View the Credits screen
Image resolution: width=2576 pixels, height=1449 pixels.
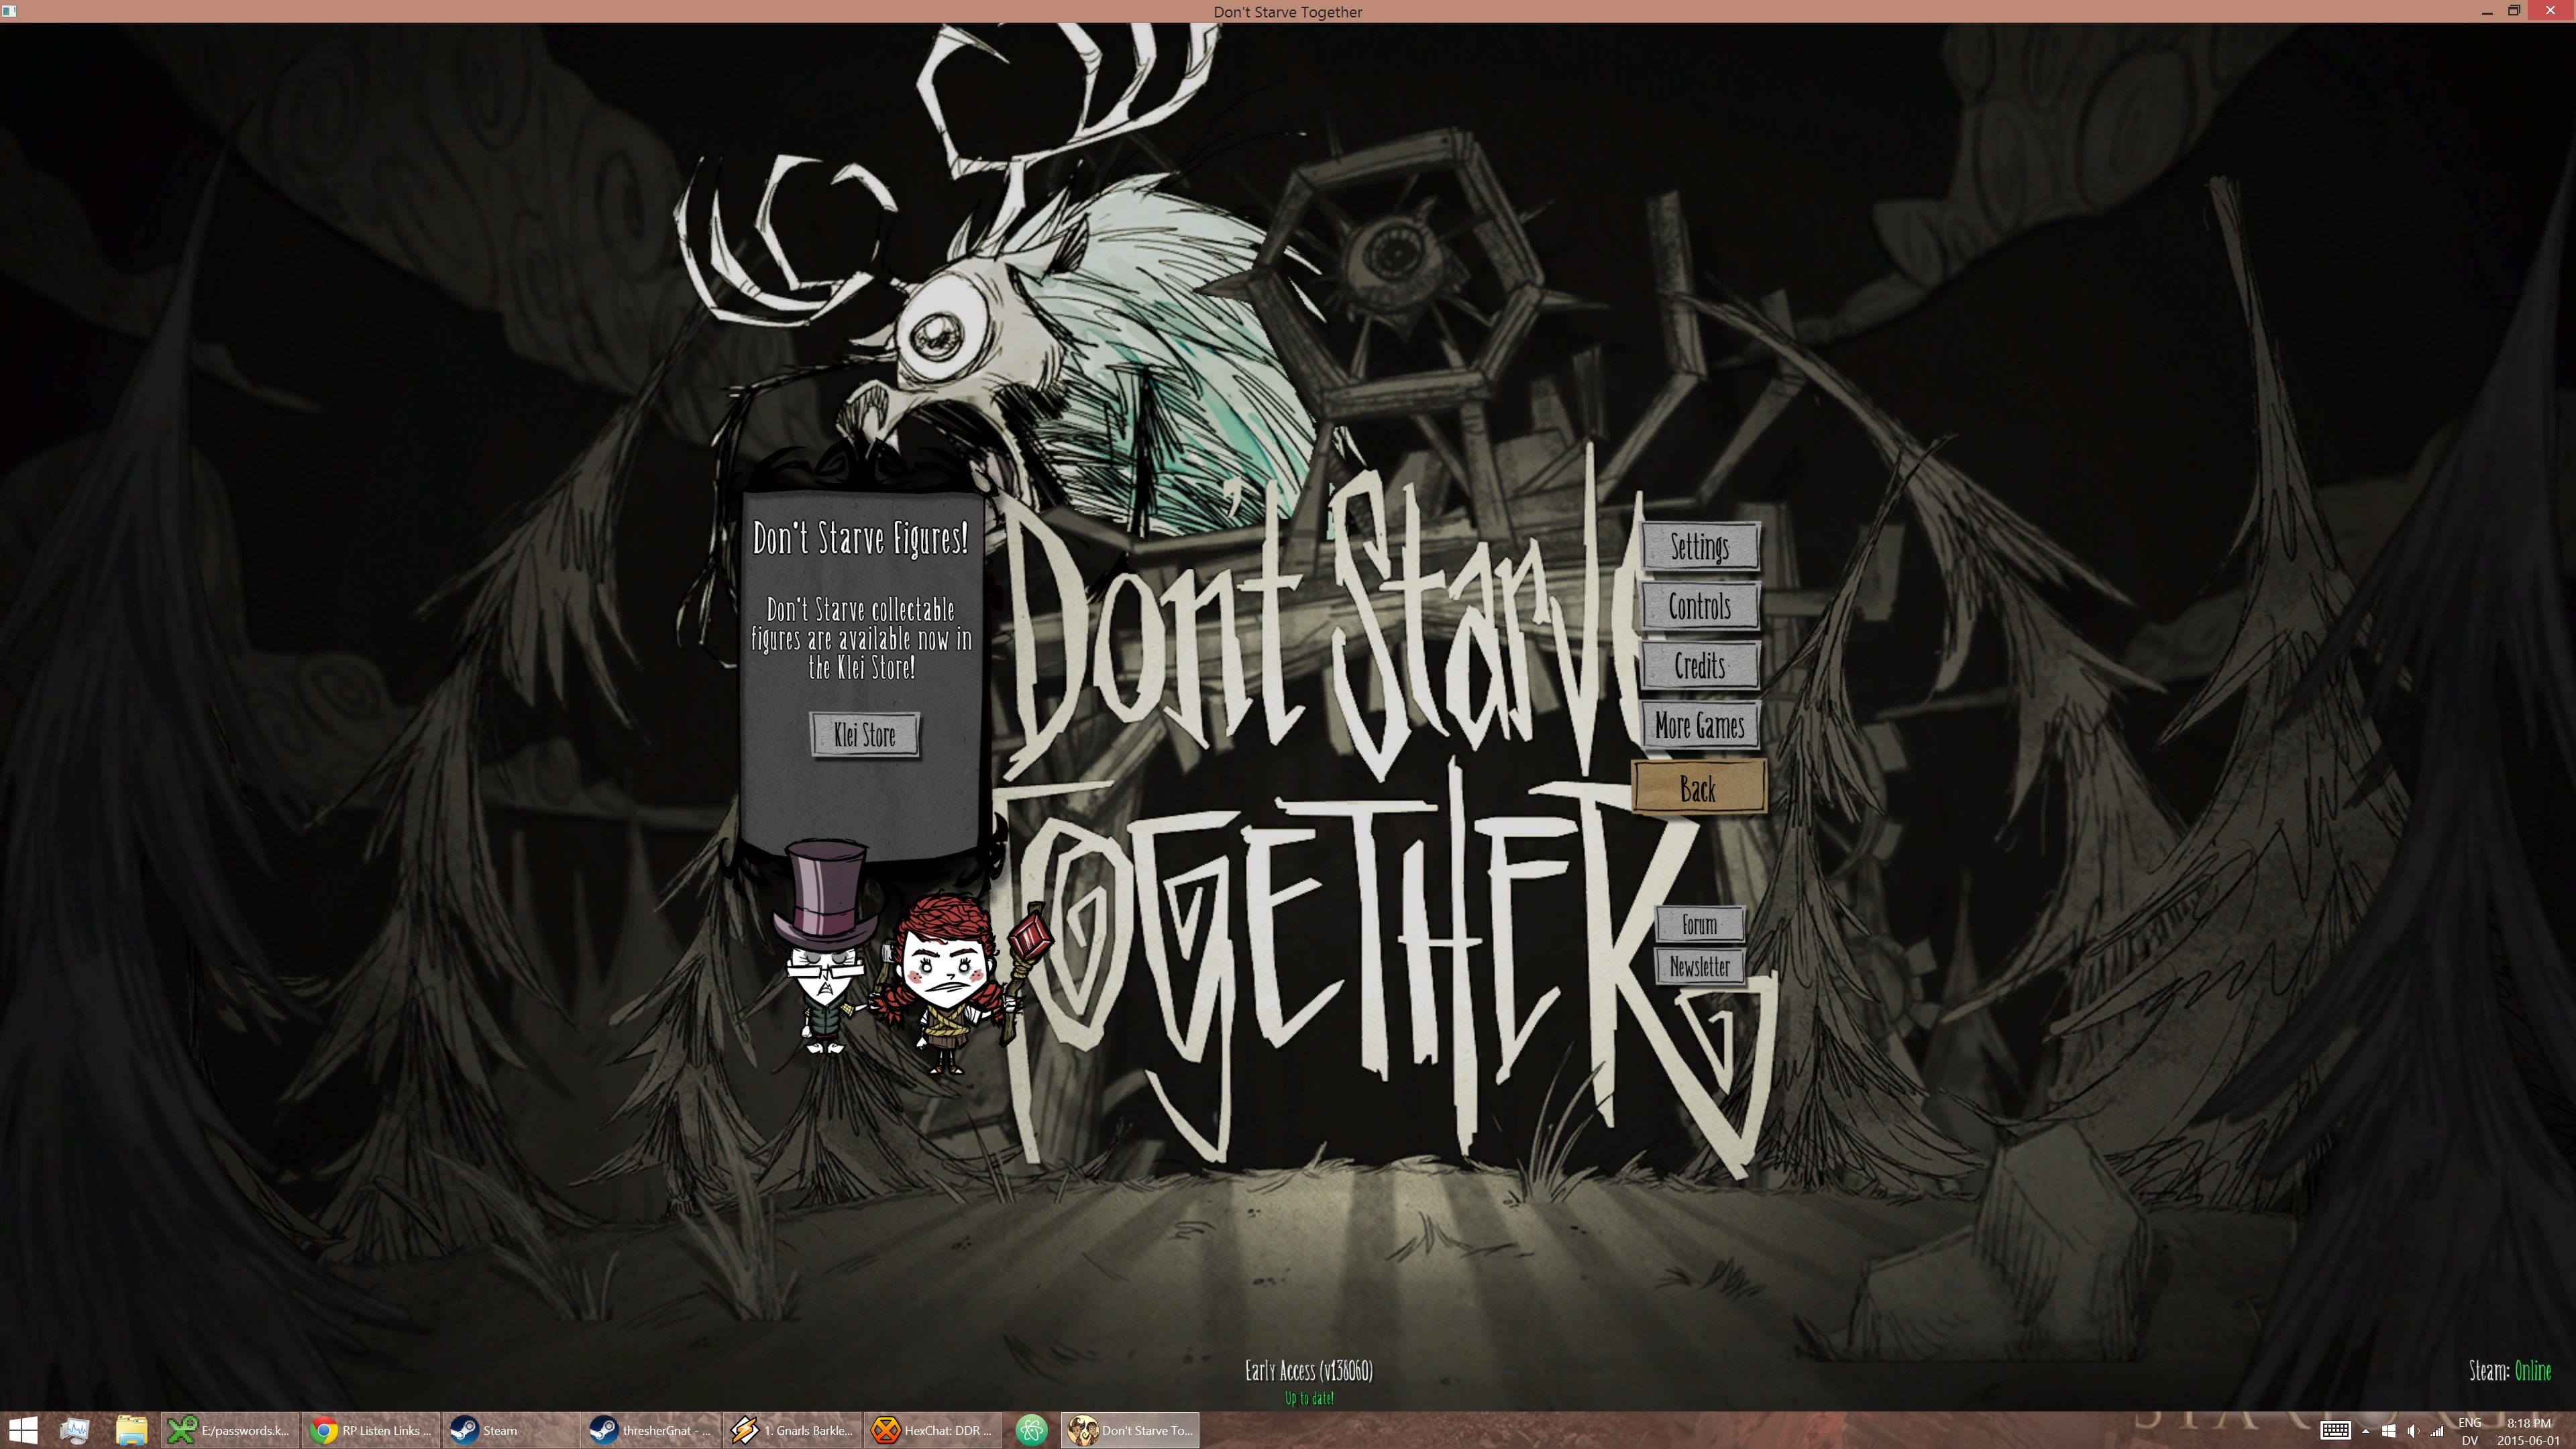click(x=1699, y=665)
